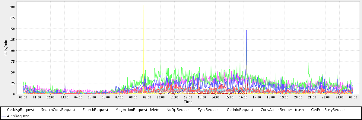The width and height of the screenshot is (362, 120).
Task: Click the "Time" x-axis title
Action: click(x=188, y=102)
